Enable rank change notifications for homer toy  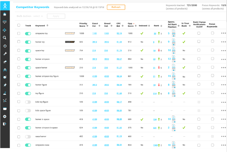199,42
